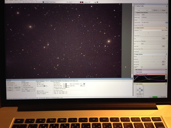The image size is (171, 128).
Task: Click the Save As button in Capture Profiles
Action: pyautogui.click(x=156, y=10)
